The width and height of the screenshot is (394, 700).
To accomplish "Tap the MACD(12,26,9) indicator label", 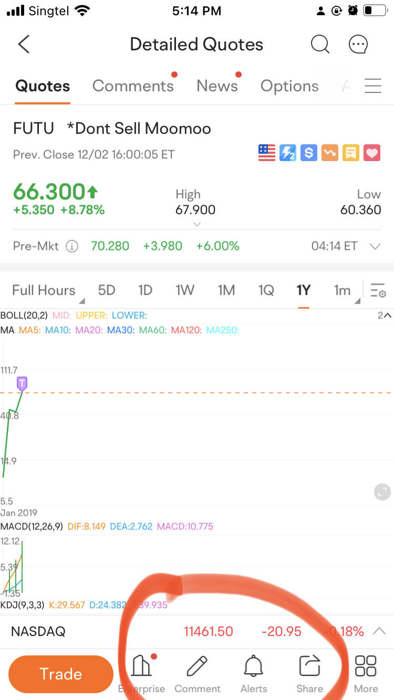I will pyautogui.click(x=32, y=526).
